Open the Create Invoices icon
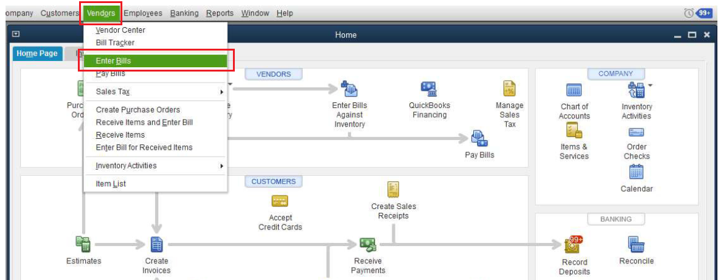This screenshot has width=718, height=280. (156, 245)
